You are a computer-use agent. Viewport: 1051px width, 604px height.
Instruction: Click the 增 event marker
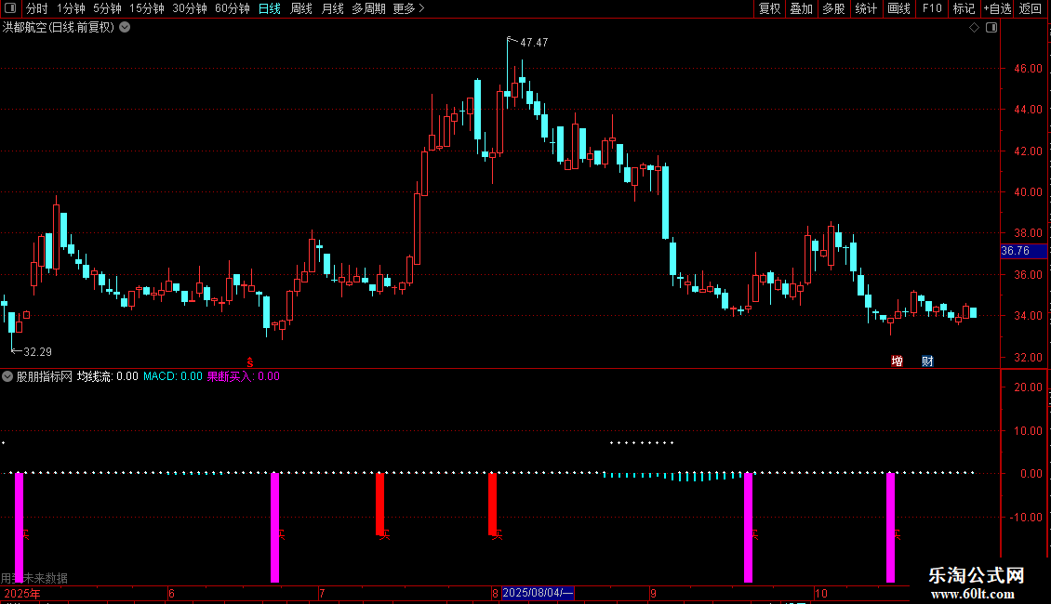(x=897, y=361)
